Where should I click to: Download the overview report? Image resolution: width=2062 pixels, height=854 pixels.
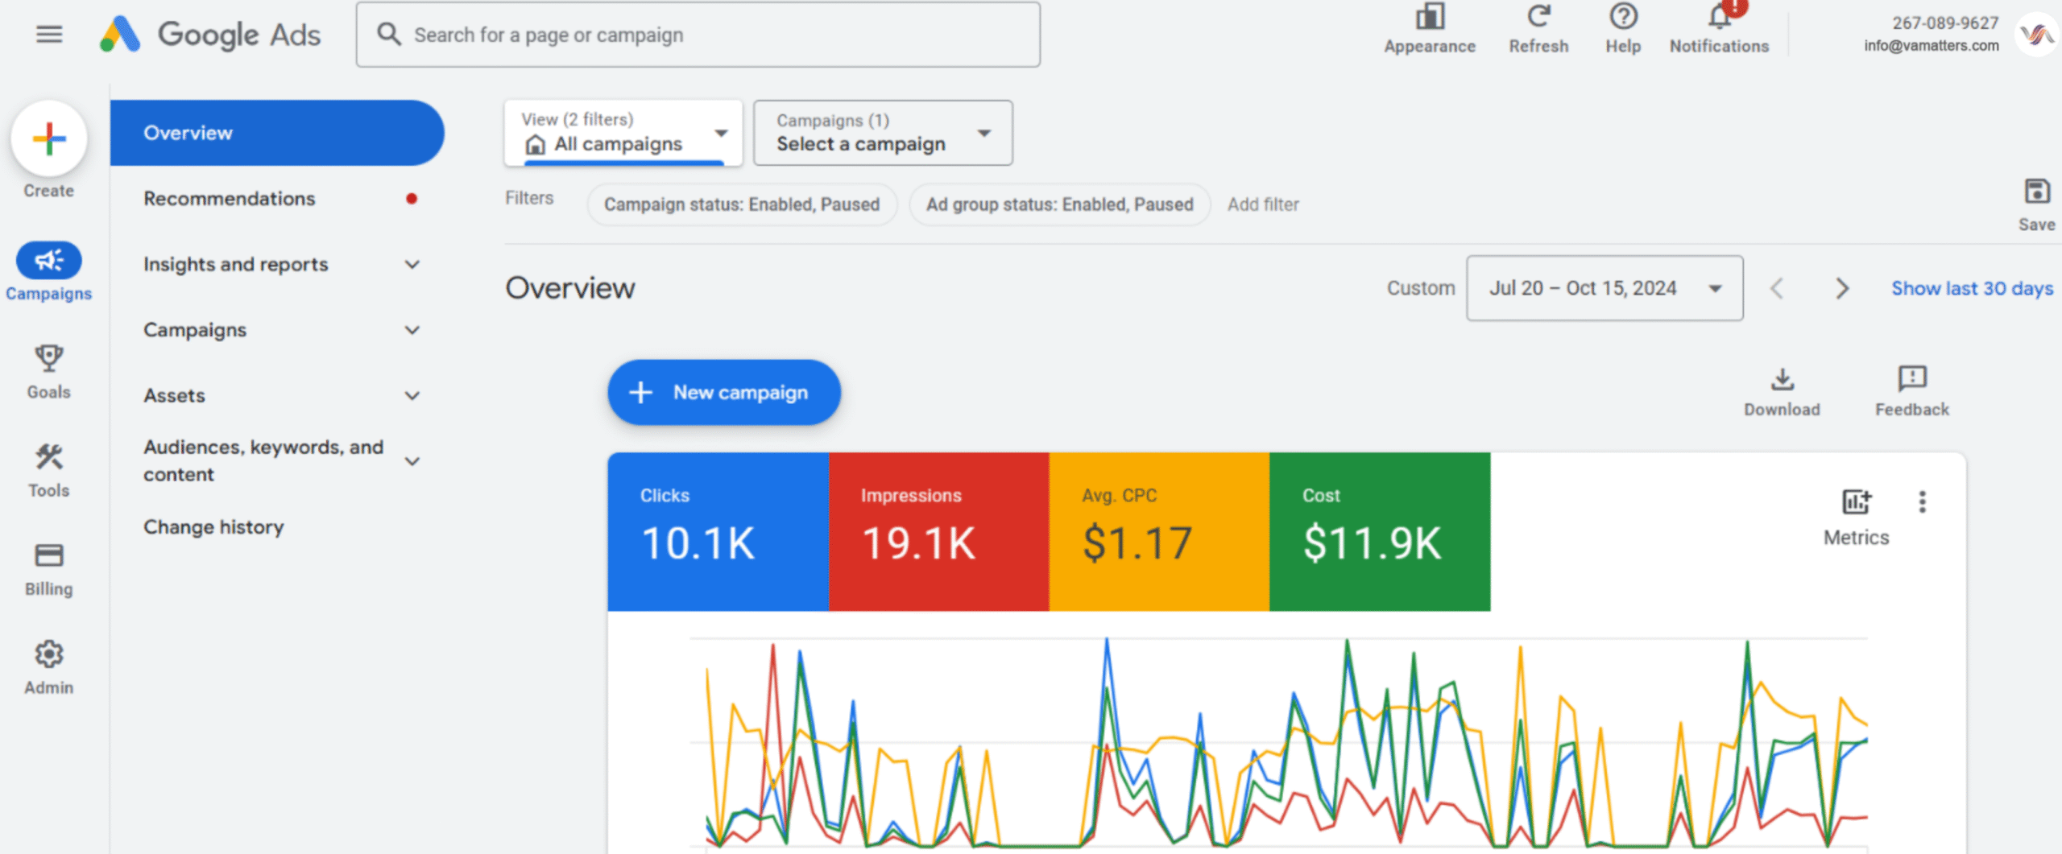(x=1782, y=379)
